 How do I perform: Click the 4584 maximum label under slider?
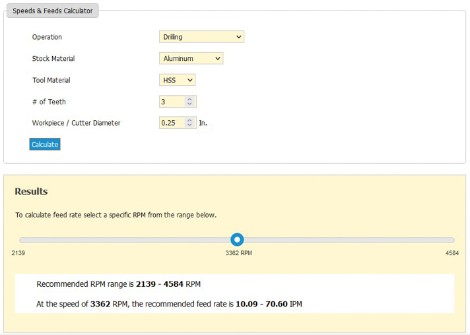pyautogui.click(x=452, y=253)
